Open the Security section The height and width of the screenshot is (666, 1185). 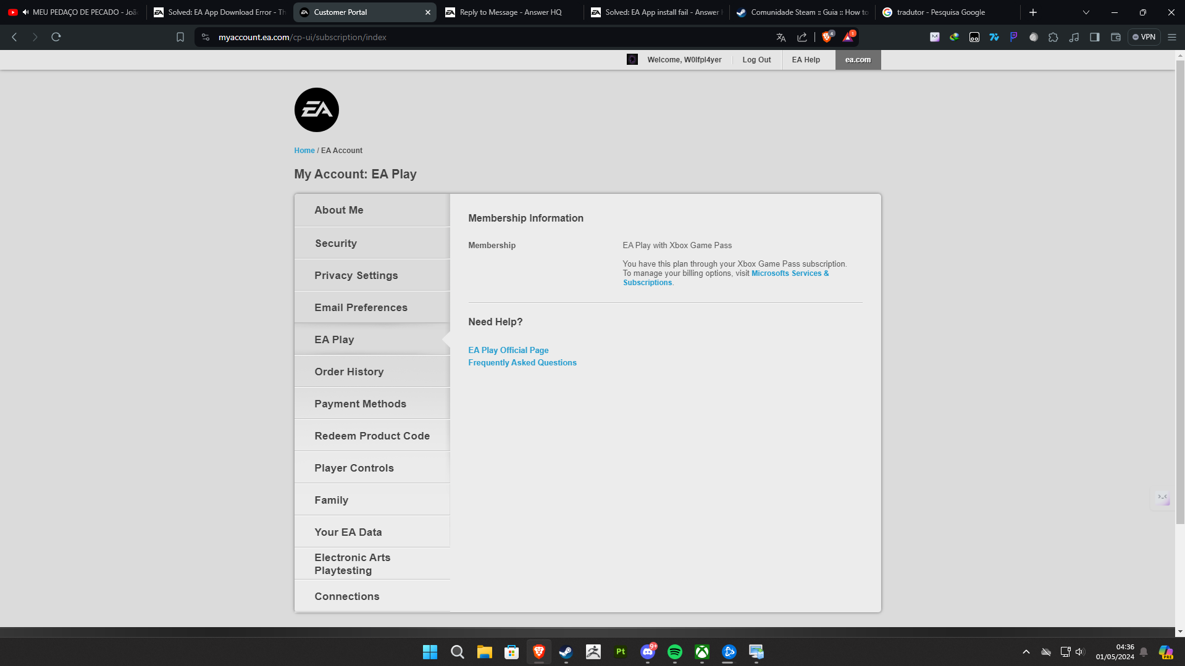372,243
